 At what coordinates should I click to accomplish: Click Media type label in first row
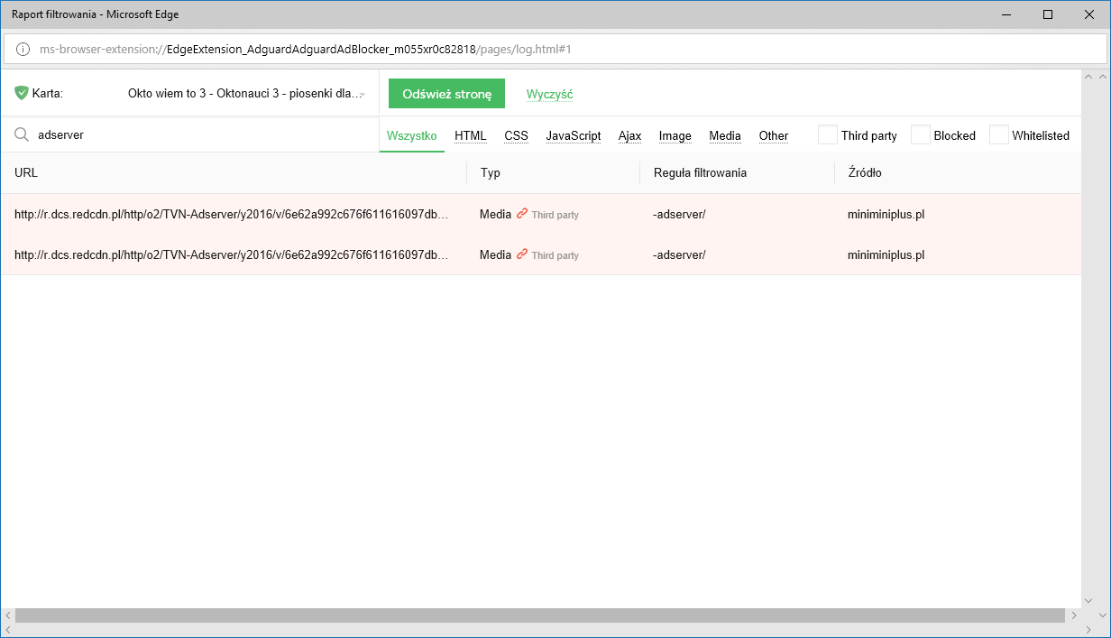[x=495, y=215]
